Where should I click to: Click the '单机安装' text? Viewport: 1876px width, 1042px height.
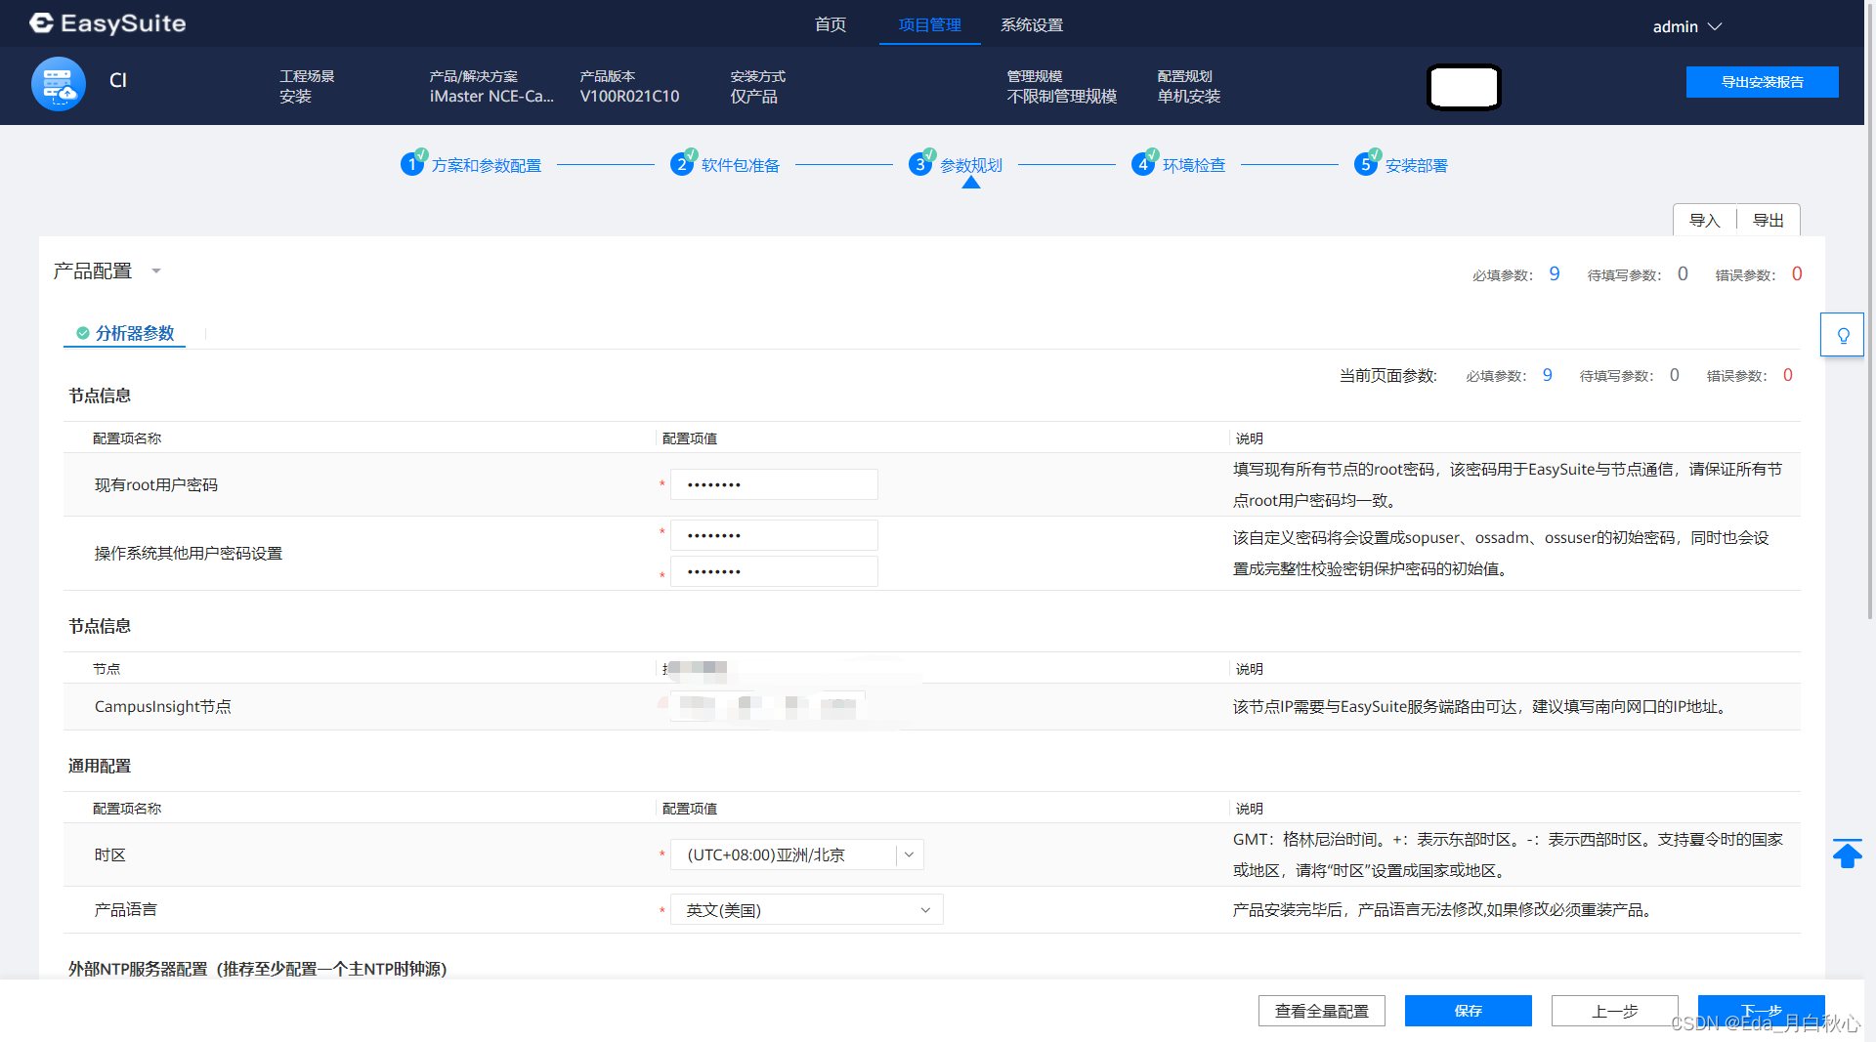click(x=1189, y=96)
